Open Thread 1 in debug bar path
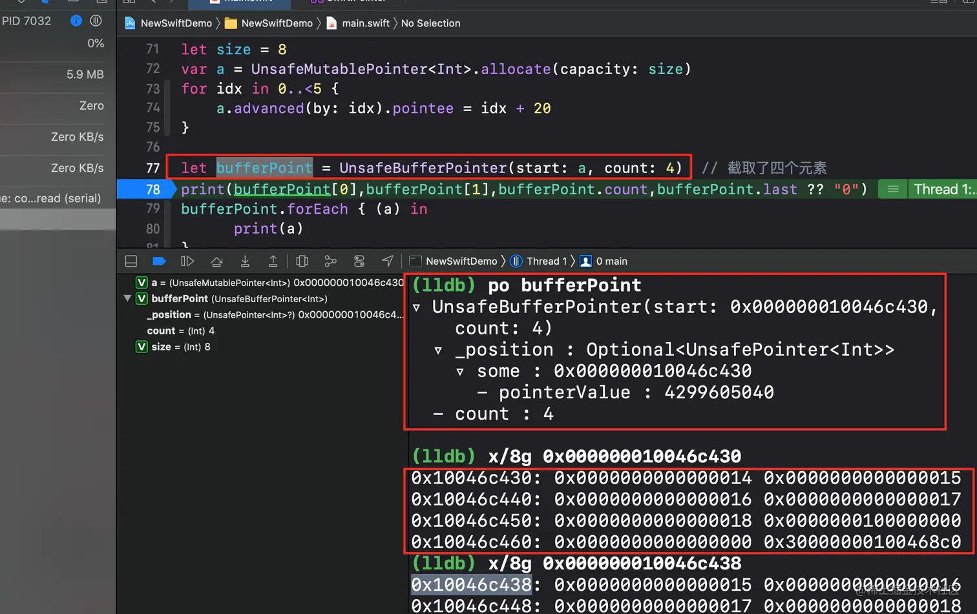The height and width of the screenshot is (614, 977). (x=539, y=261)
